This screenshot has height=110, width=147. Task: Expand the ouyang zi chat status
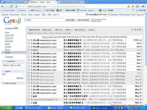(3, 61)
